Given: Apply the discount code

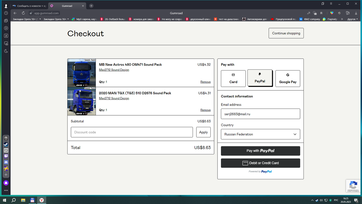Looking at the screenshot, I should pos(203,132).
